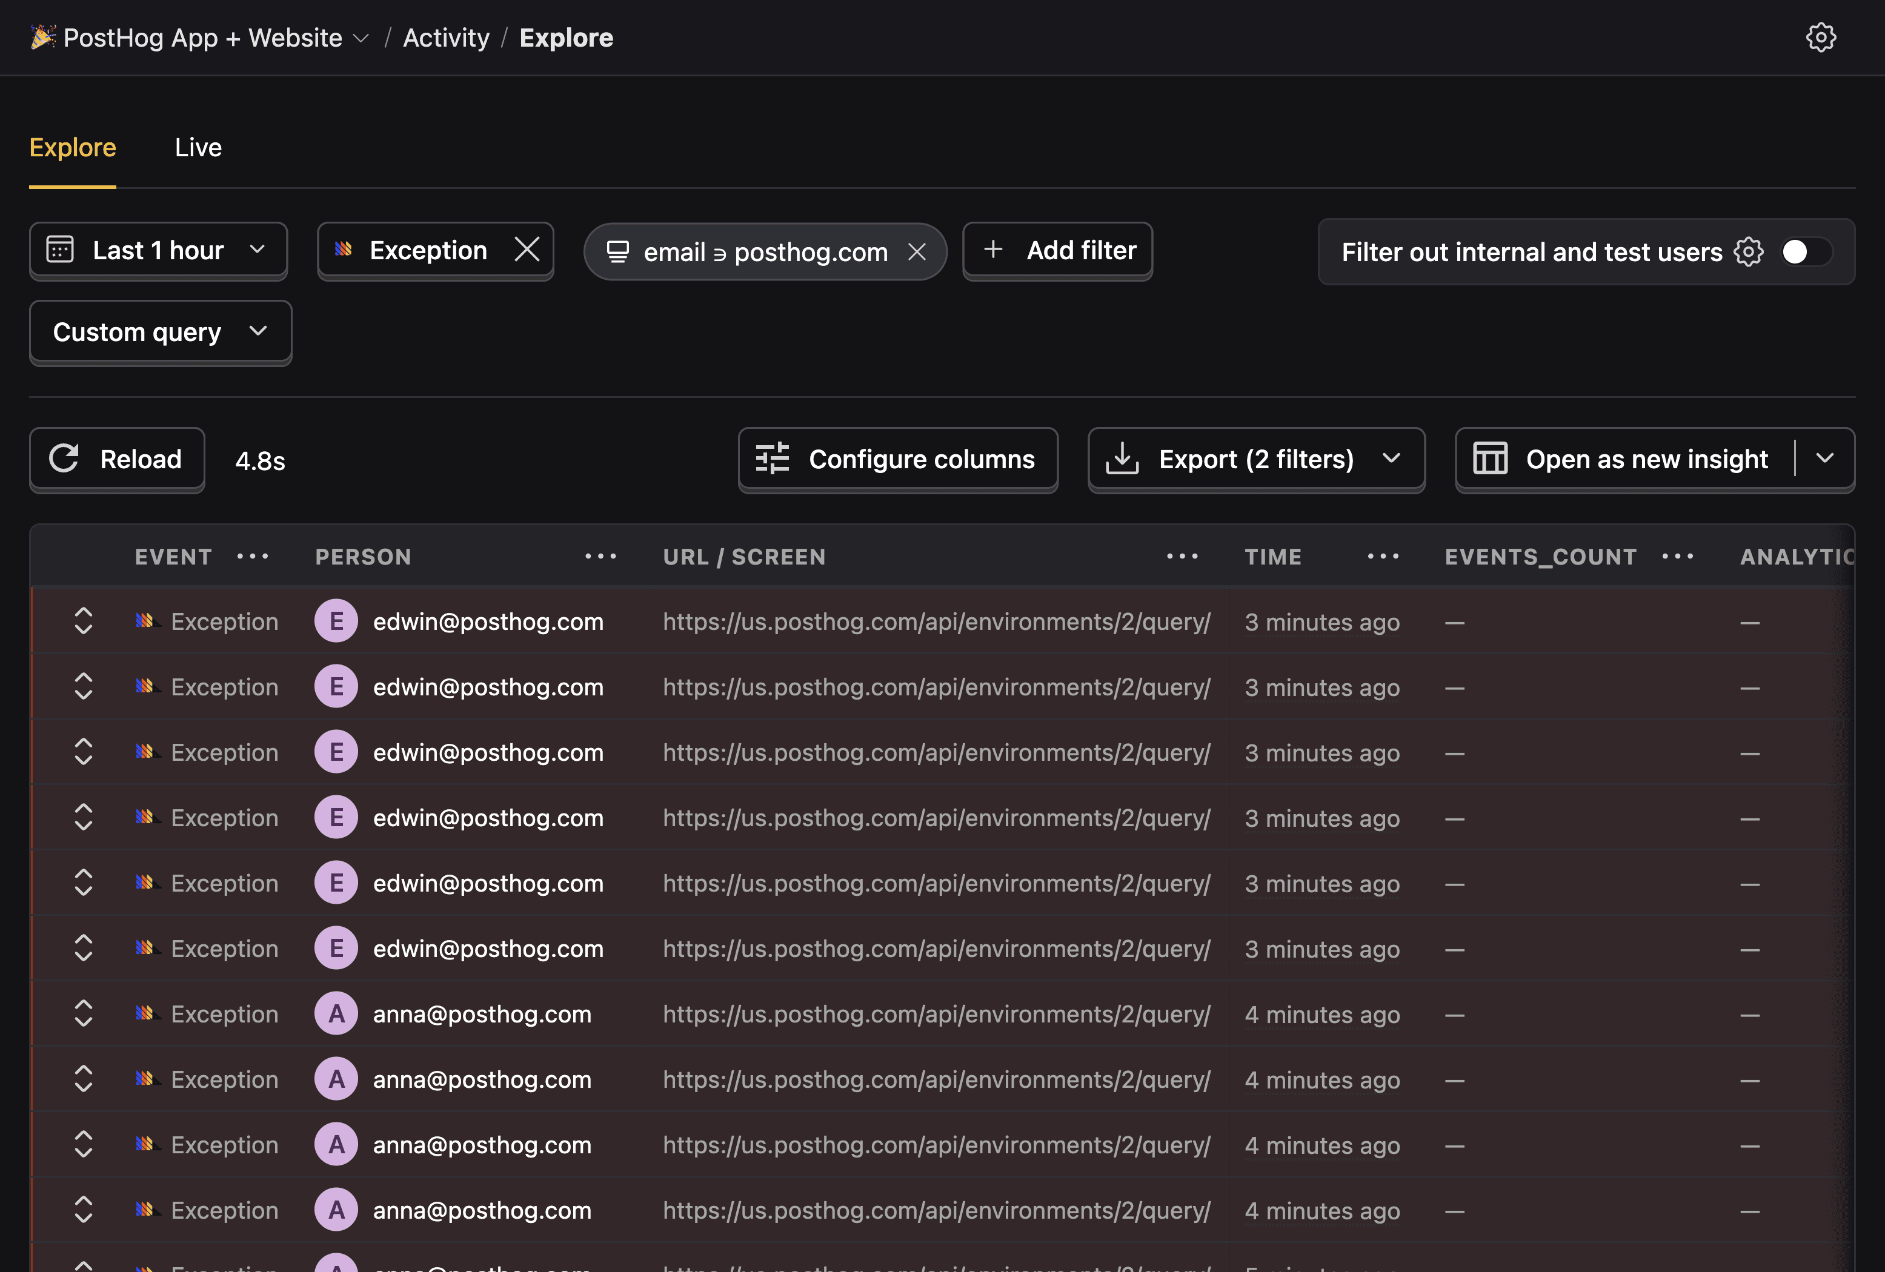
Task: Click the avatar of first anna@posthog.com row
Action: 337,1013
